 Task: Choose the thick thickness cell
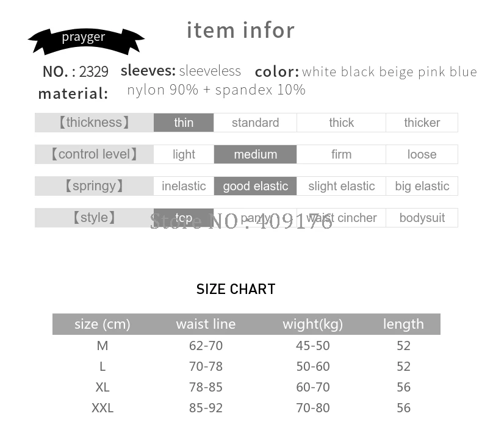coord(341,123)
